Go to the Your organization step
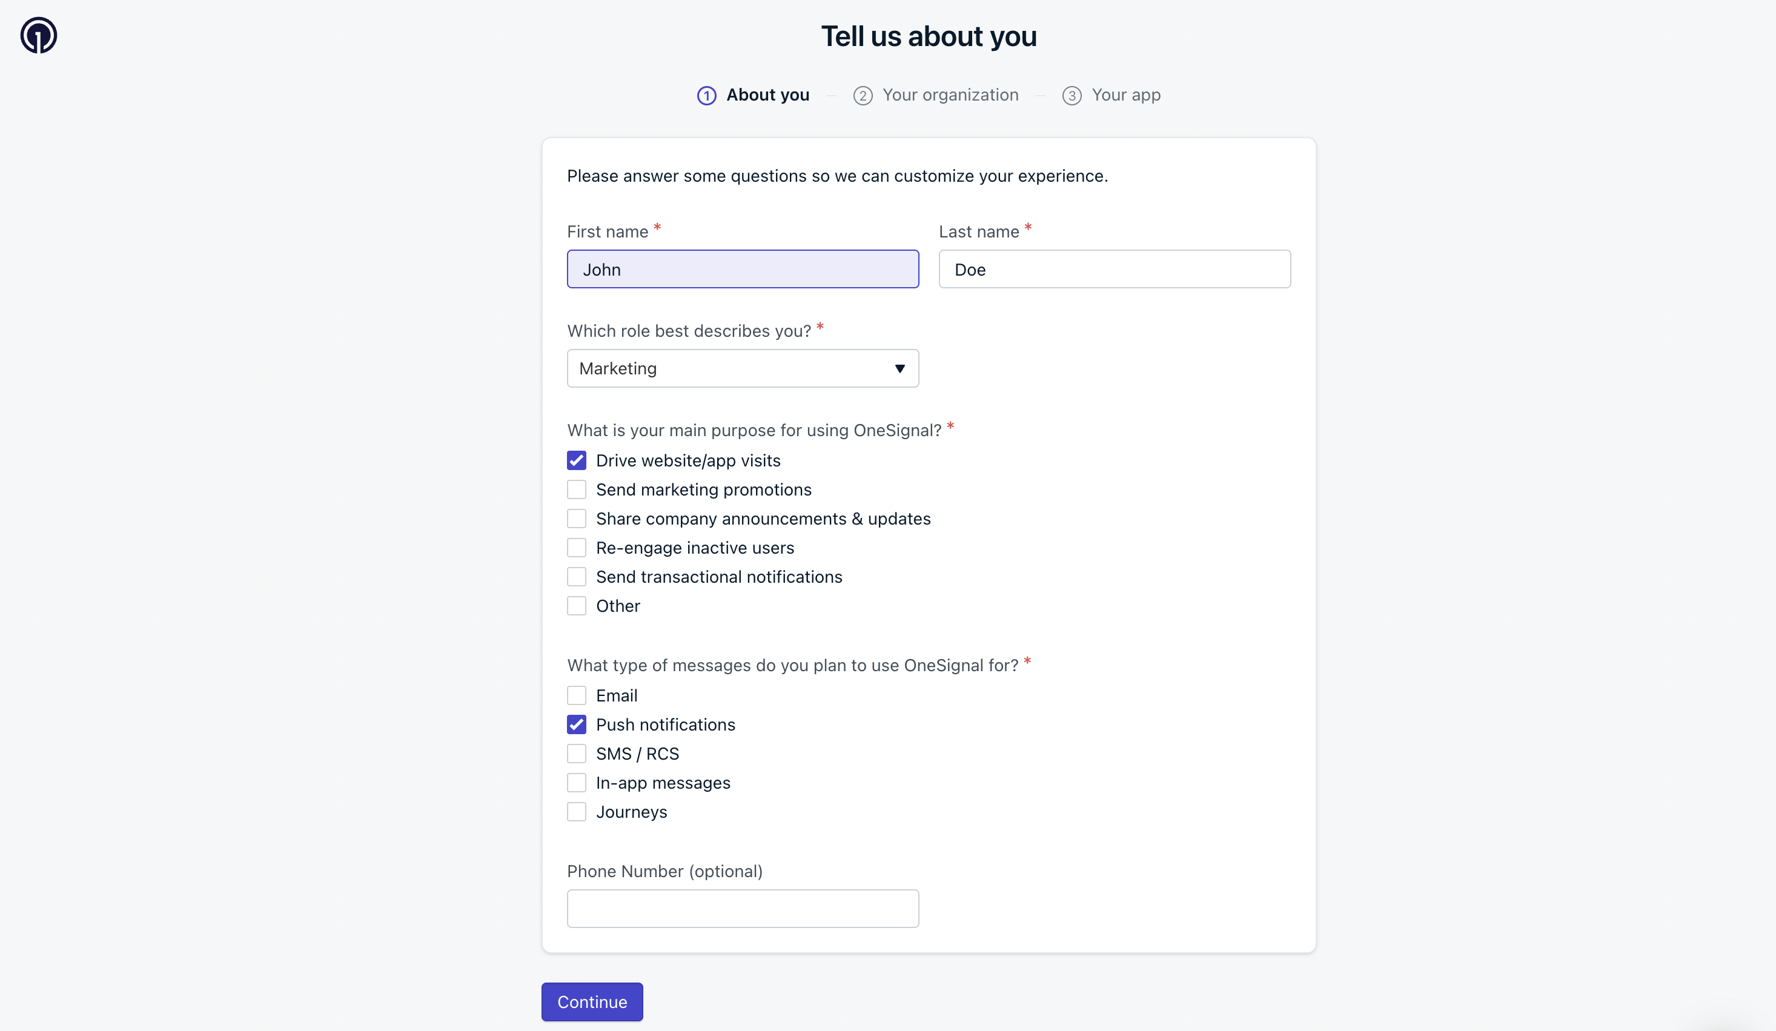 click(x=949, y=95)
